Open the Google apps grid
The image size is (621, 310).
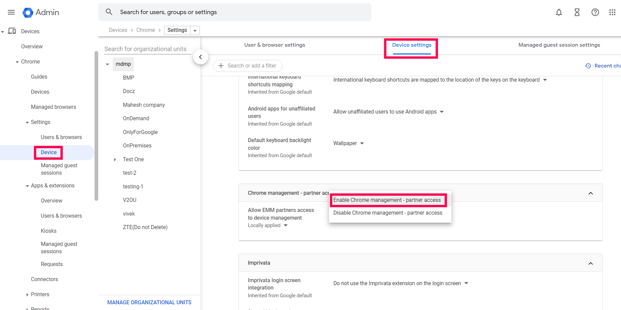click(612, 12)
